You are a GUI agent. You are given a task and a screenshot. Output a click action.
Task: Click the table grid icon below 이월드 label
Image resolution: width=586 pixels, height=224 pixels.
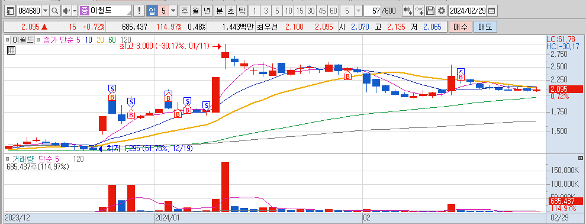pos(11,50)
